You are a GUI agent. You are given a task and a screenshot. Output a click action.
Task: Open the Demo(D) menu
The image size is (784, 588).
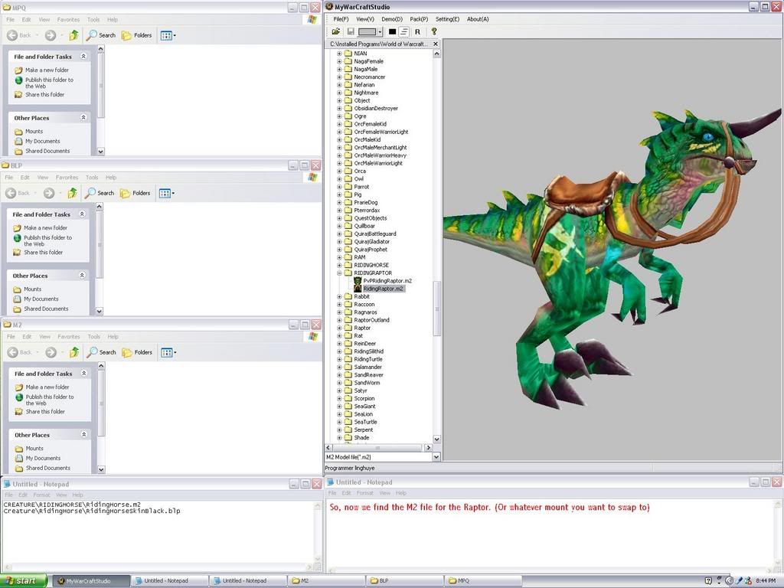click(391, 19)
